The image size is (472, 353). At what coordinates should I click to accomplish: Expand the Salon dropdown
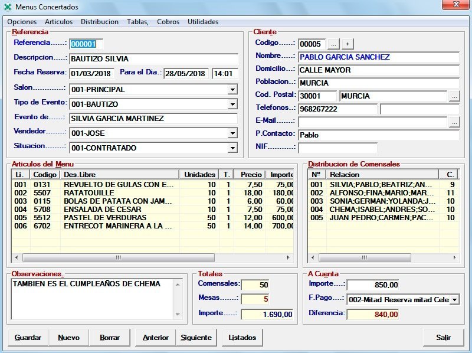pos(232,90)
